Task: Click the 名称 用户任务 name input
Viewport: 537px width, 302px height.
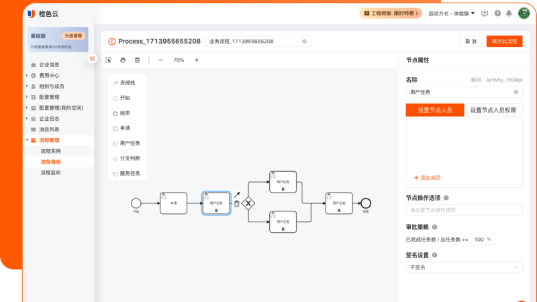Action: (464, 92)
